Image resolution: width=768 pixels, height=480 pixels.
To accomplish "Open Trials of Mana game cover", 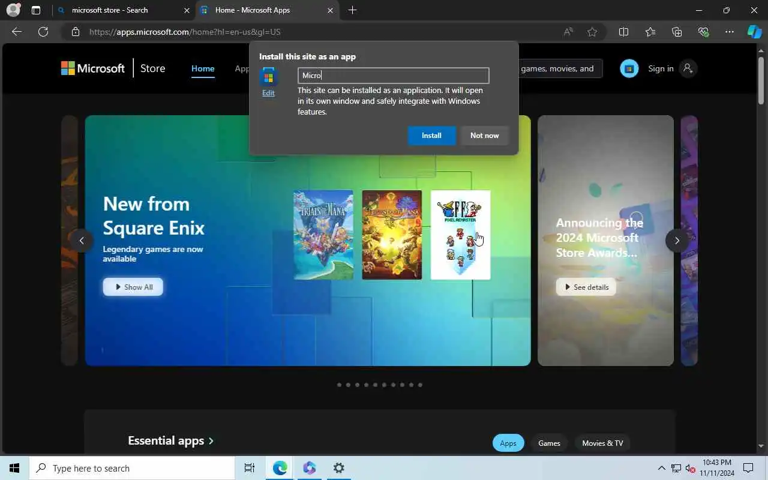I will [x=323, y=235].
